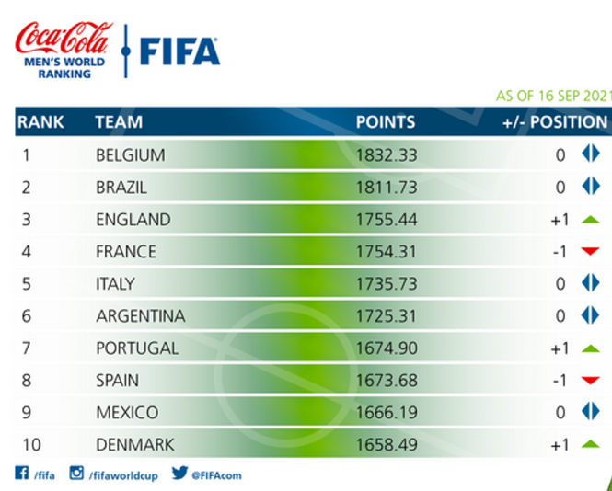Click the PORTUGAL team name
Image resolution: width=612 pixels, height=491 pixels.
point(137,348)
